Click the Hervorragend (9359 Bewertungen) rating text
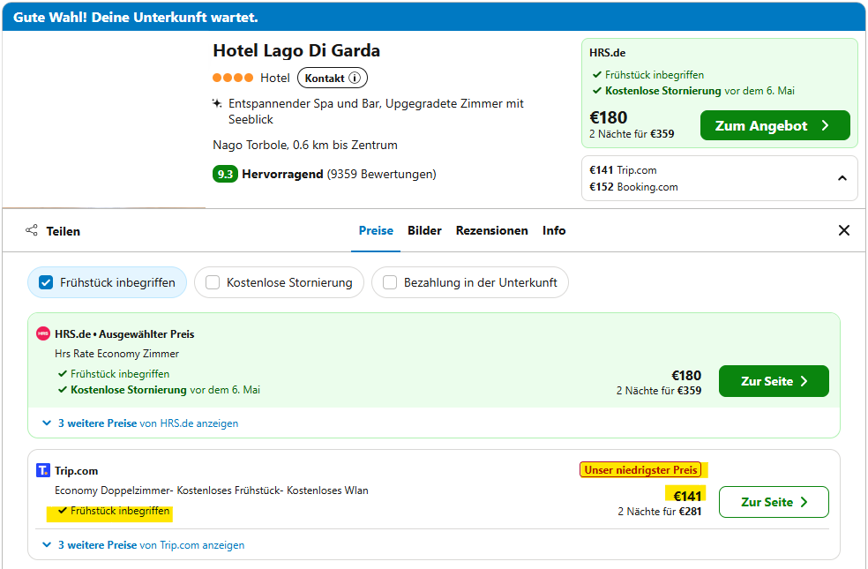This screenshot has height=569, width=868. click(339, 175)
